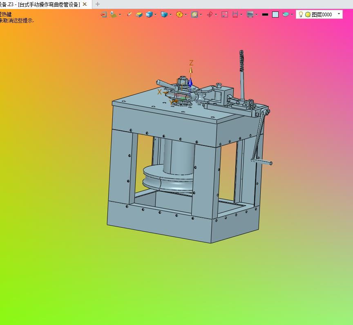Close the 台式手动操作弯曲卷管设备 document tab
Image resolution: width=353 pixels, height=325 pixels.
85,4
